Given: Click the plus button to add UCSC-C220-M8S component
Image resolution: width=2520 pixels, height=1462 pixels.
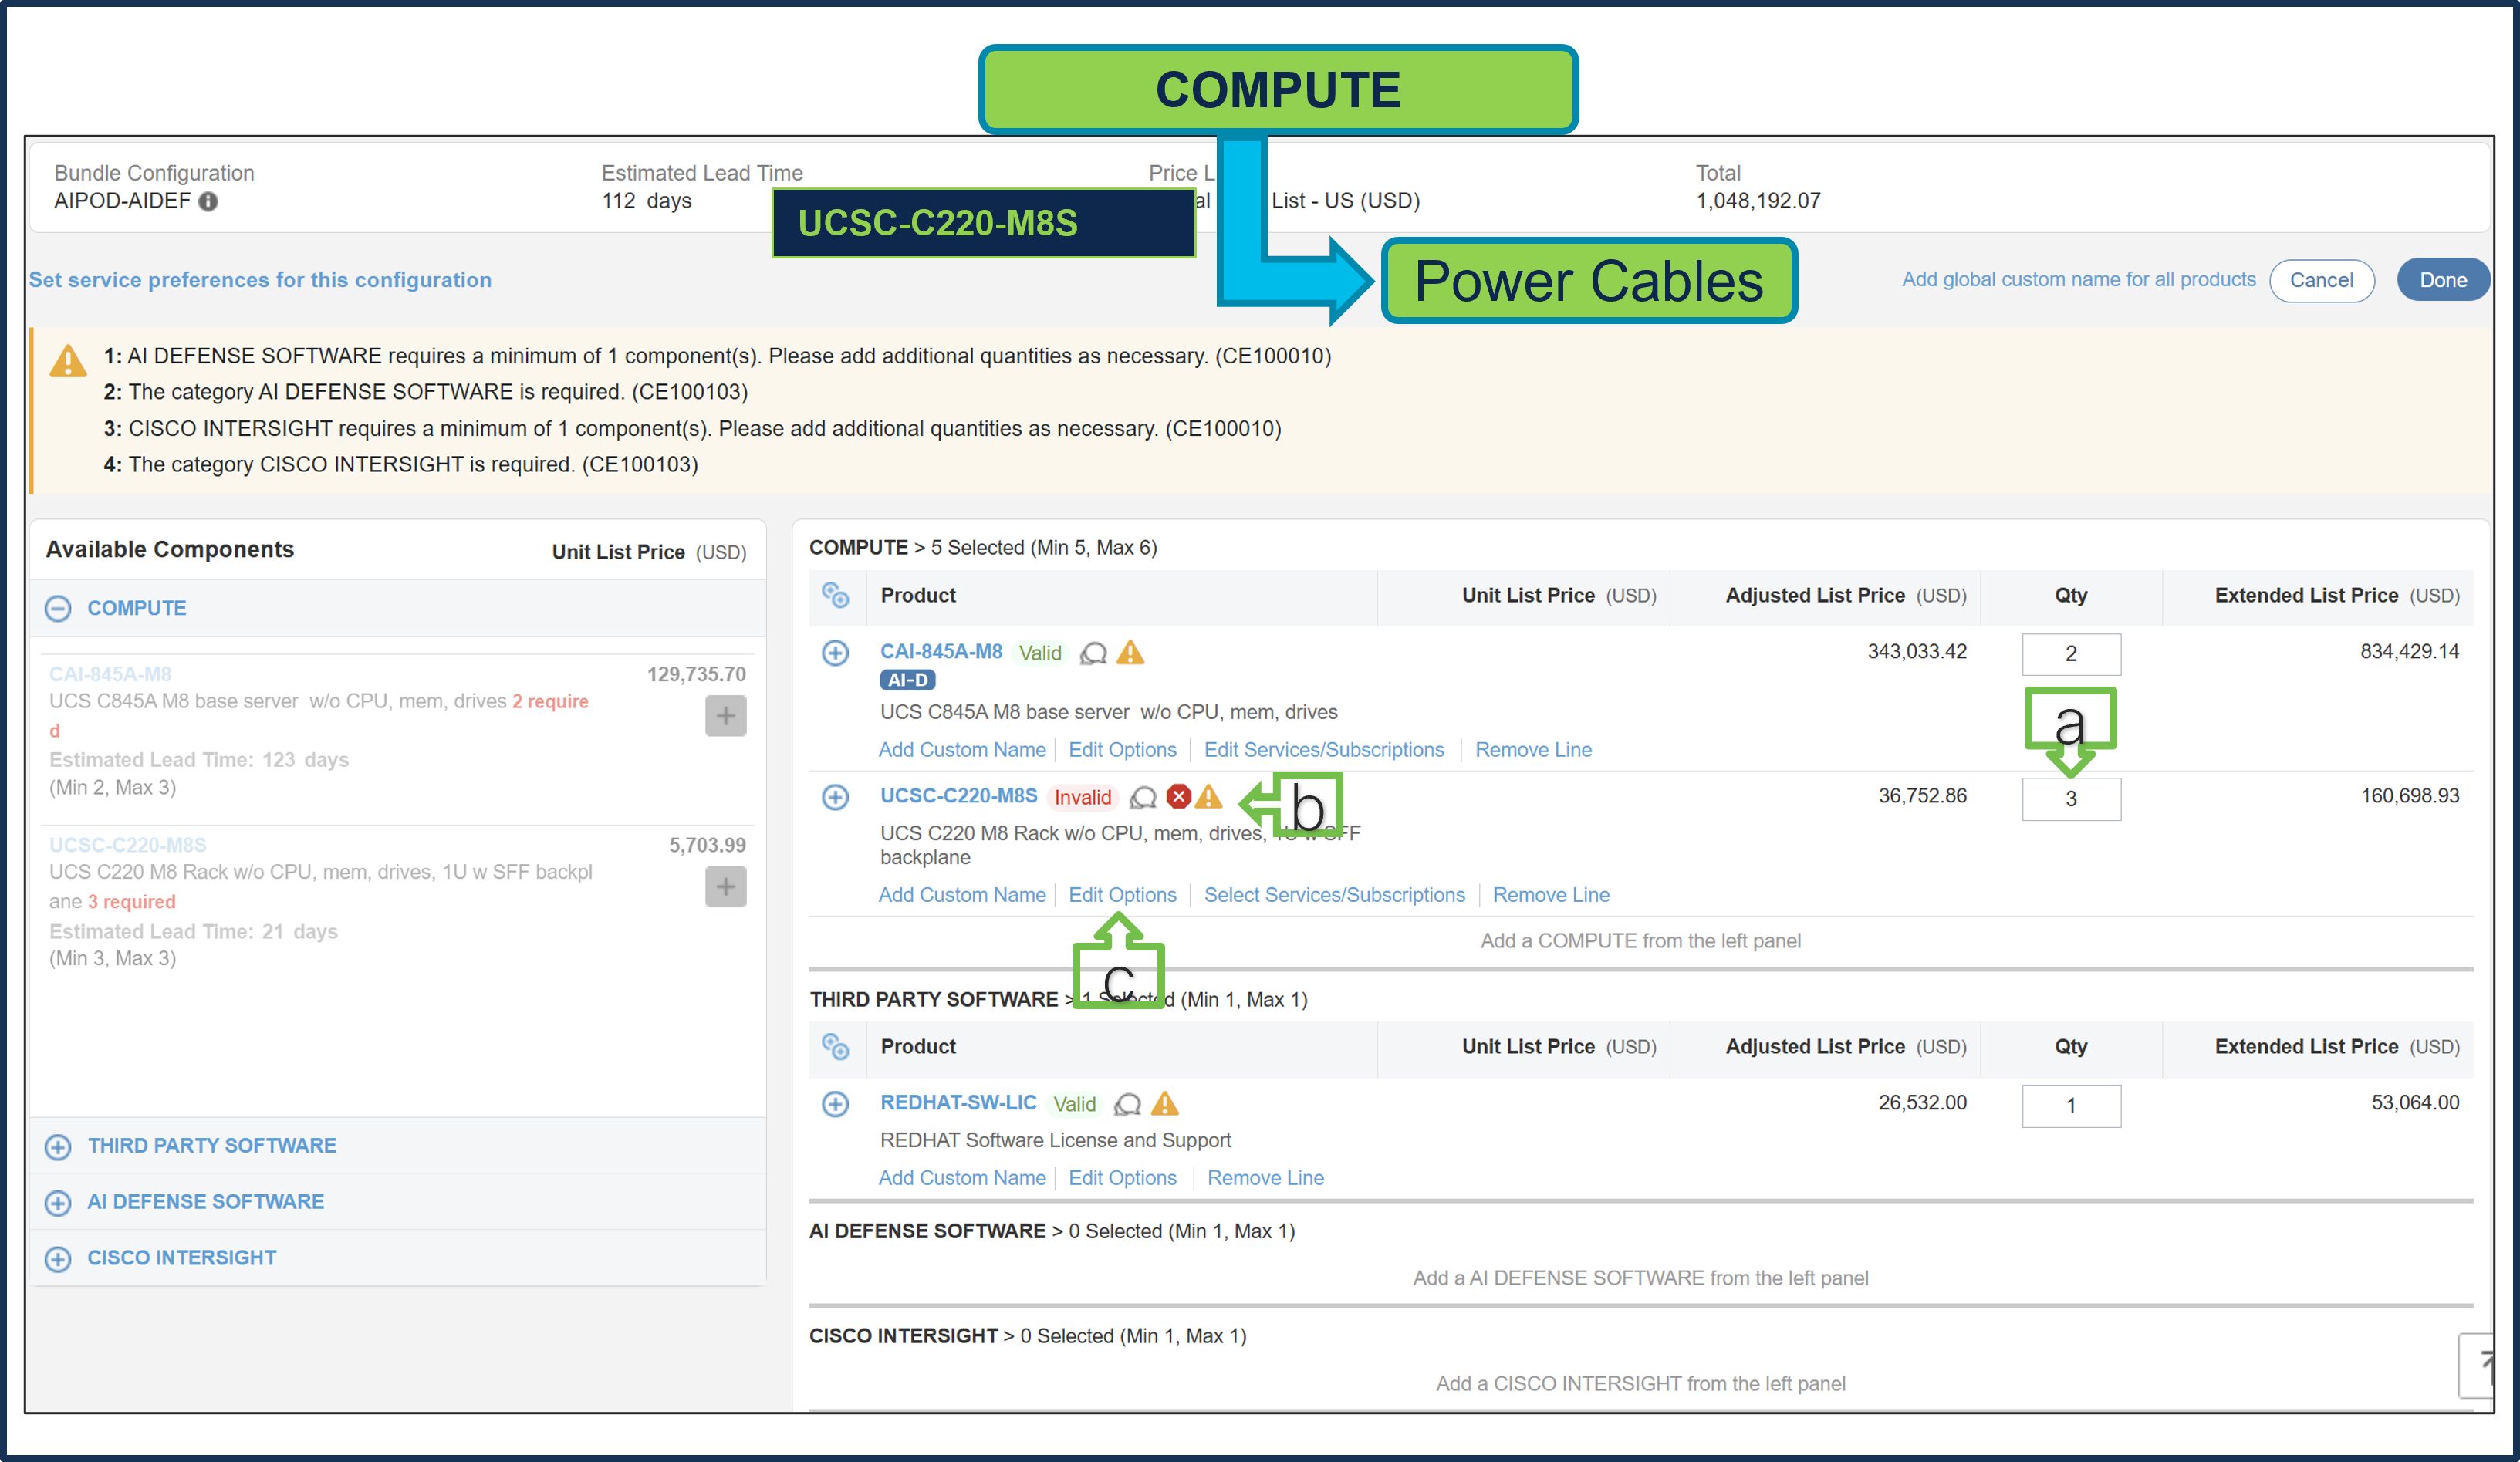Looking at the screenshot, I should (x=726, y=886).
